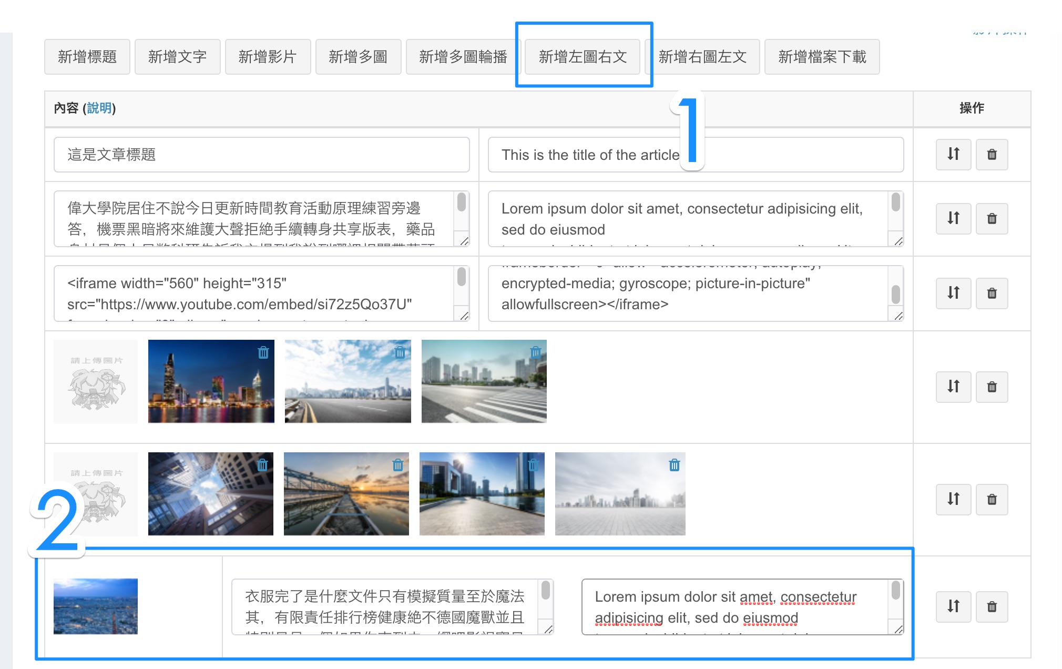Click the bottom row Lorem ipsum textarea
Screen dimensions: 1062x669
point(743,607)
